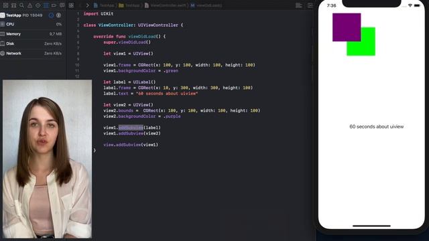This screenshot has height=241, width=429.
Task: Open the Find navigator magnifier icon
Action: click(x=21, y=5)
